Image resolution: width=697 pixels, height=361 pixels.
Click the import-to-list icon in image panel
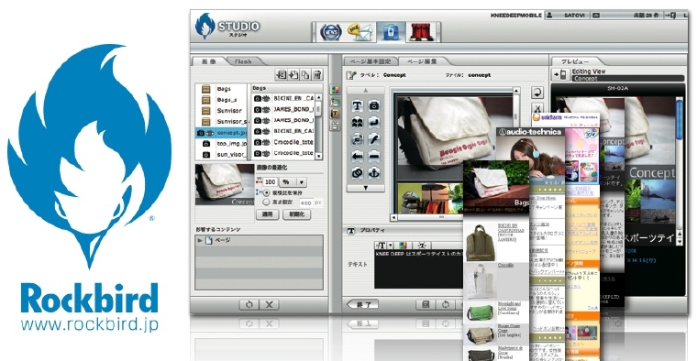[282, 74]
